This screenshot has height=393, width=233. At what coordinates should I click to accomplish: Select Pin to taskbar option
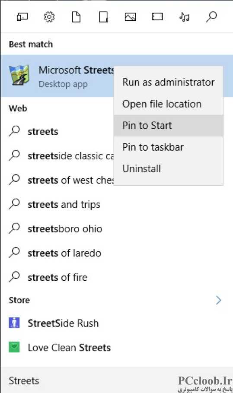click(x=168, y=147)
